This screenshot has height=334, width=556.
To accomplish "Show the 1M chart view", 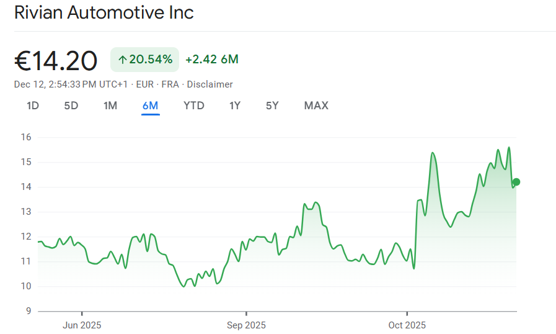I will (x=110, y=106).
